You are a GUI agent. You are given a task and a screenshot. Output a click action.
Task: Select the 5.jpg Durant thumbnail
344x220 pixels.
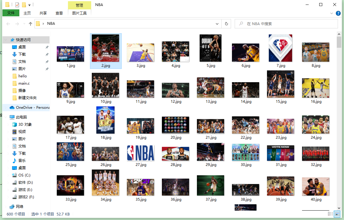[211, 48]
